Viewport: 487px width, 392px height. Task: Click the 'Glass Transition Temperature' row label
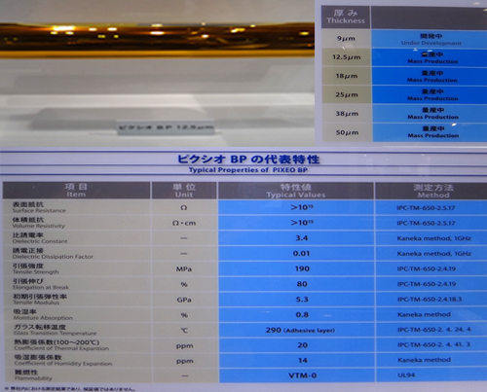click(x=55, y=333)
